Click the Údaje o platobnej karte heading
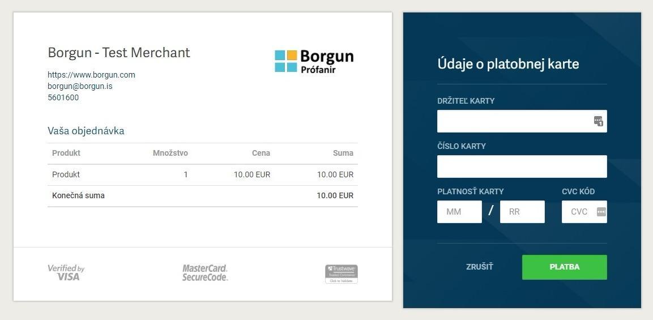This screenshot has width=653, height=320. point(508,64)
